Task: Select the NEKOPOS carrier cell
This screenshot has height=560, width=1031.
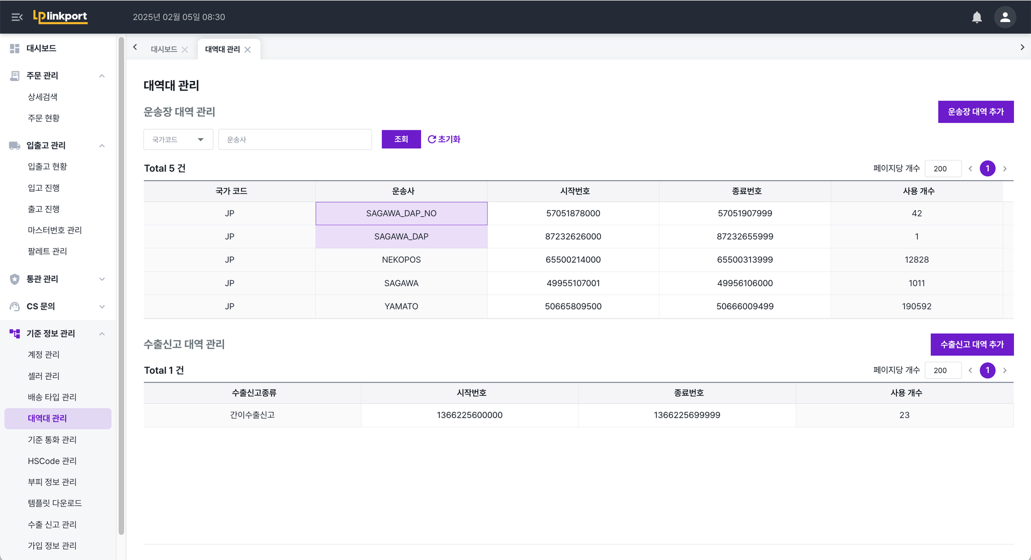Action: coord(401,260)
